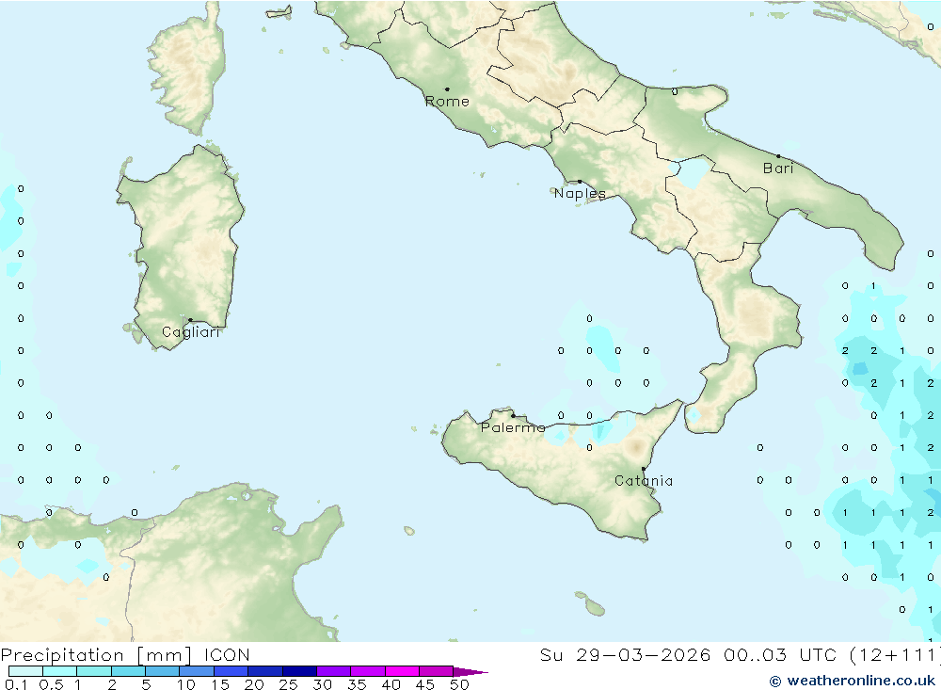Click the 15 legend value
Viewport: 941px width, 690px height.
(220, 684)
